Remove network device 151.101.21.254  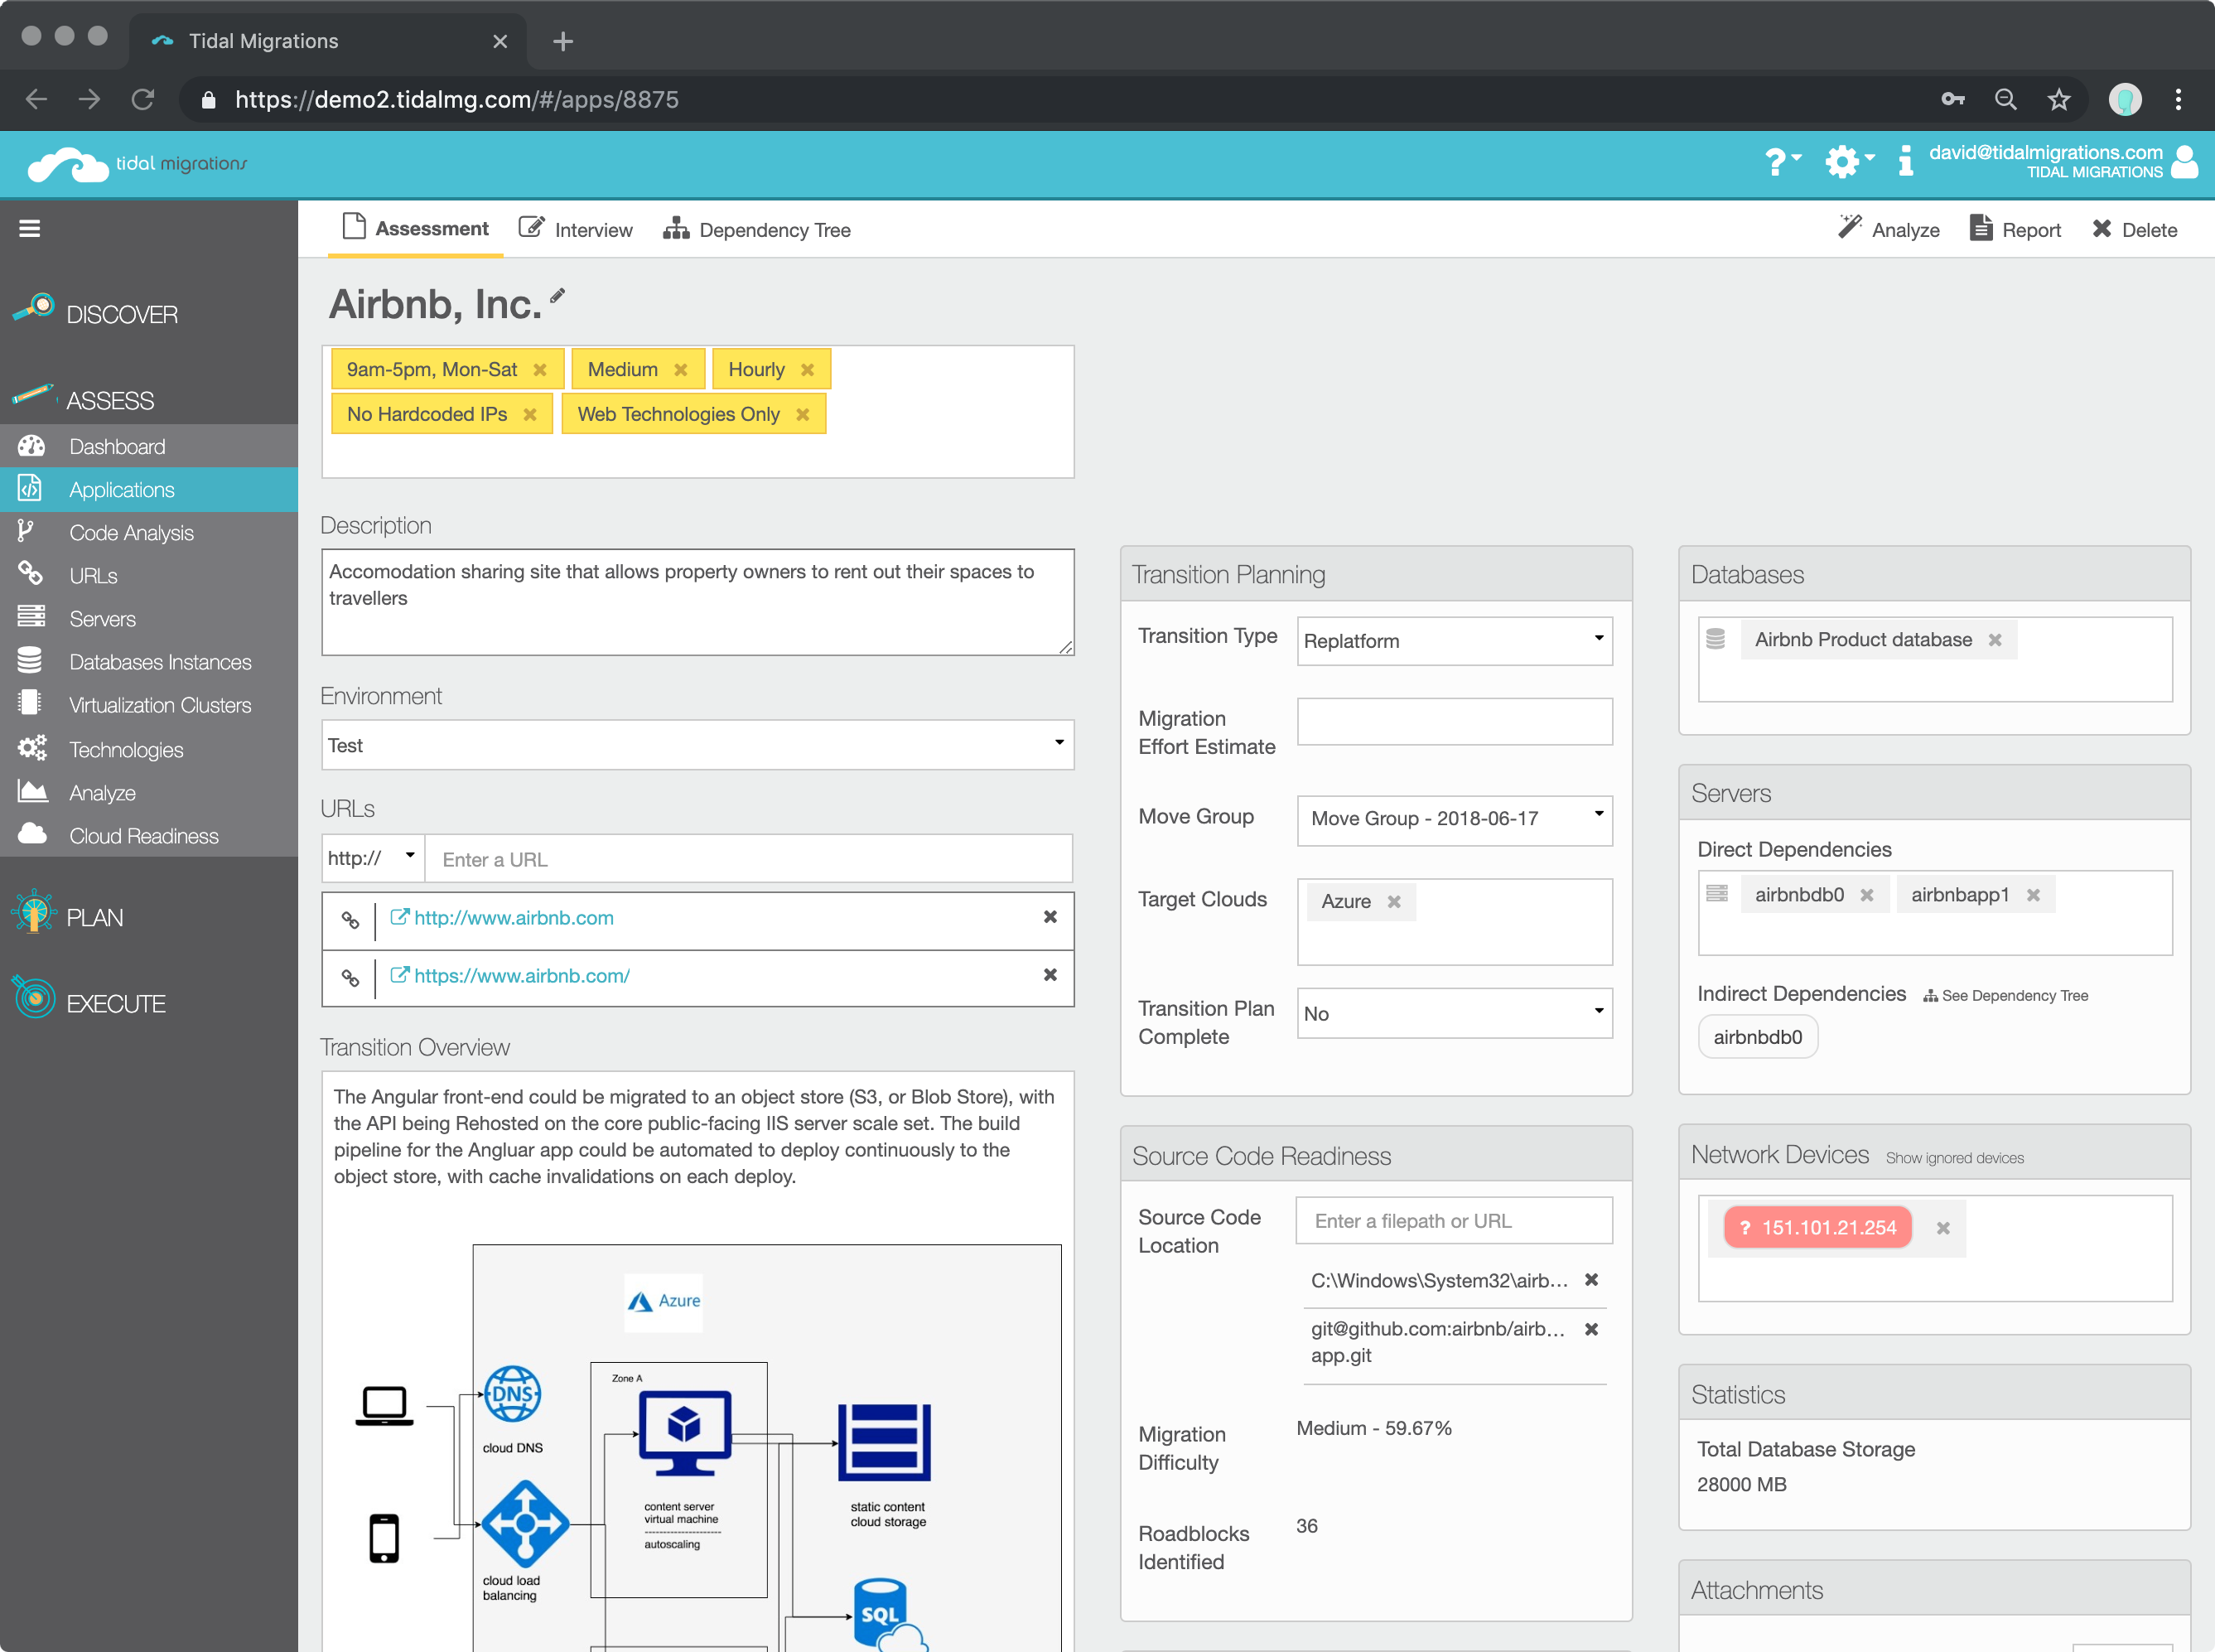(1943, 1228)
